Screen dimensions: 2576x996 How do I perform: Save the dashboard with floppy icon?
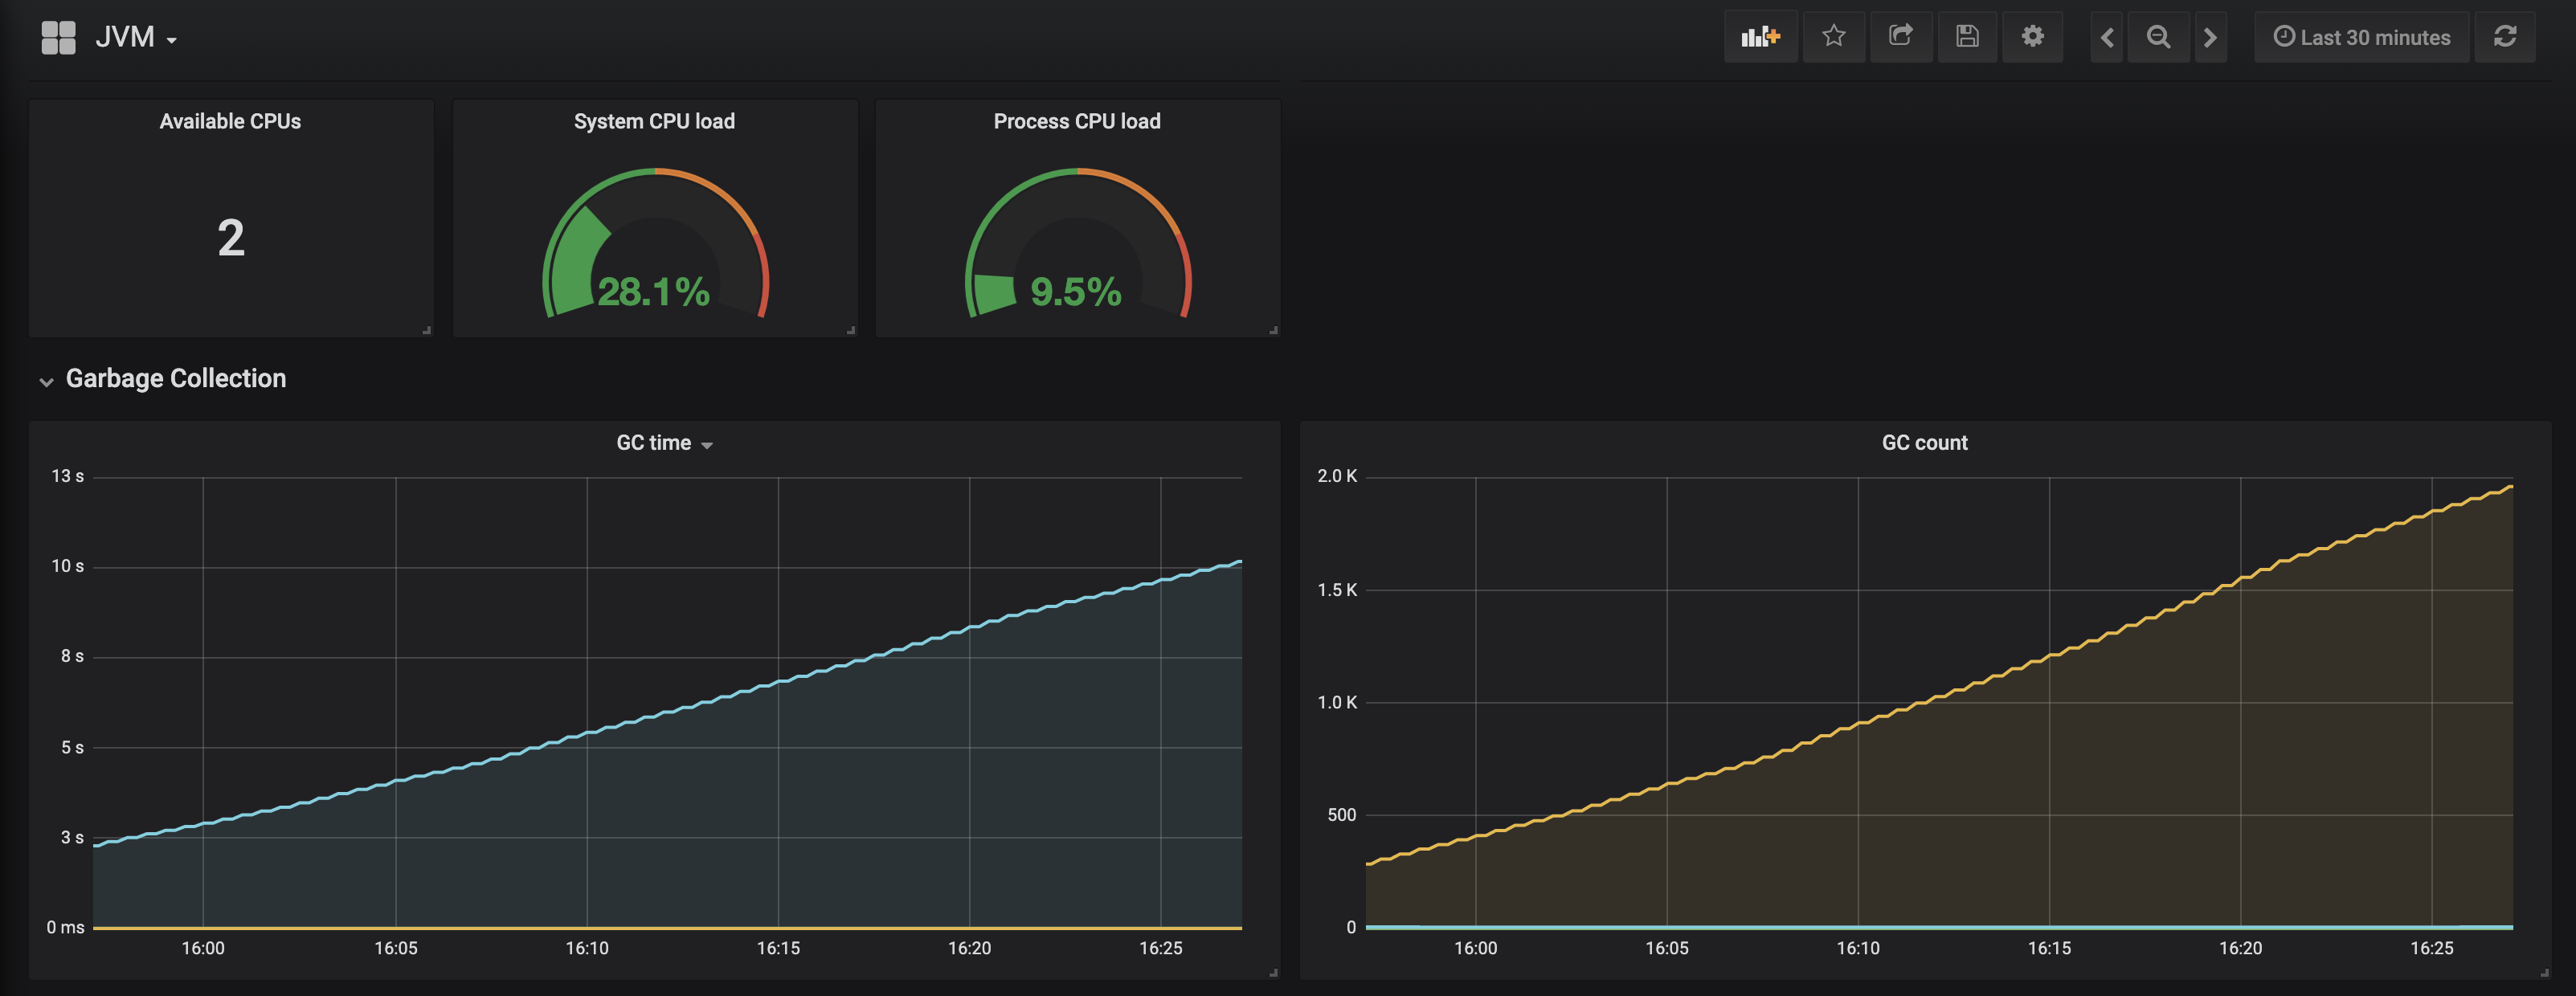point(1967,37)
